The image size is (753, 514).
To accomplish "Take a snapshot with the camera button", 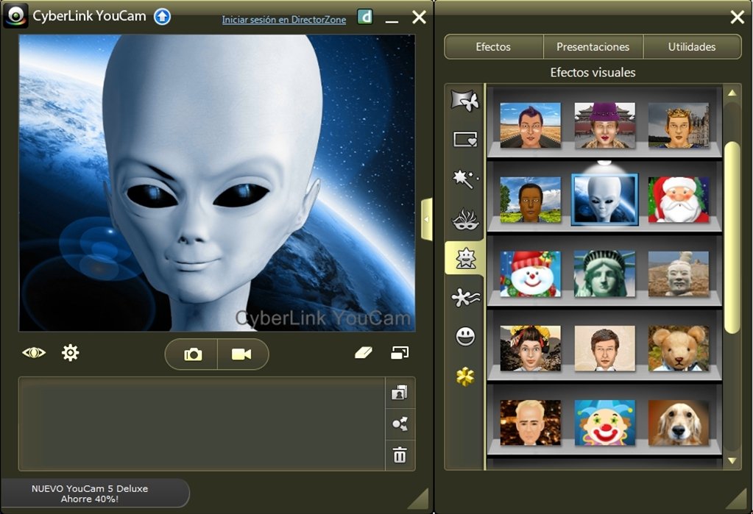I will (193, 354).
